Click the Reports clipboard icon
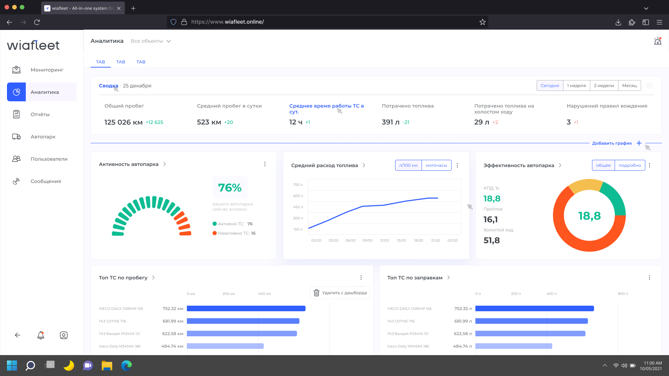This screenshot has width=669, height=376. (16, 114)
